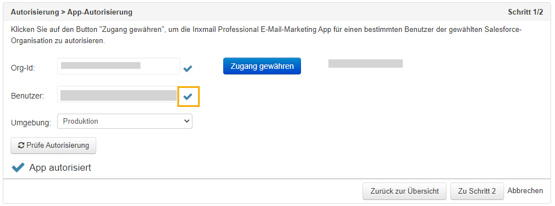Focus the Benutzer input field

coord(119,95)
